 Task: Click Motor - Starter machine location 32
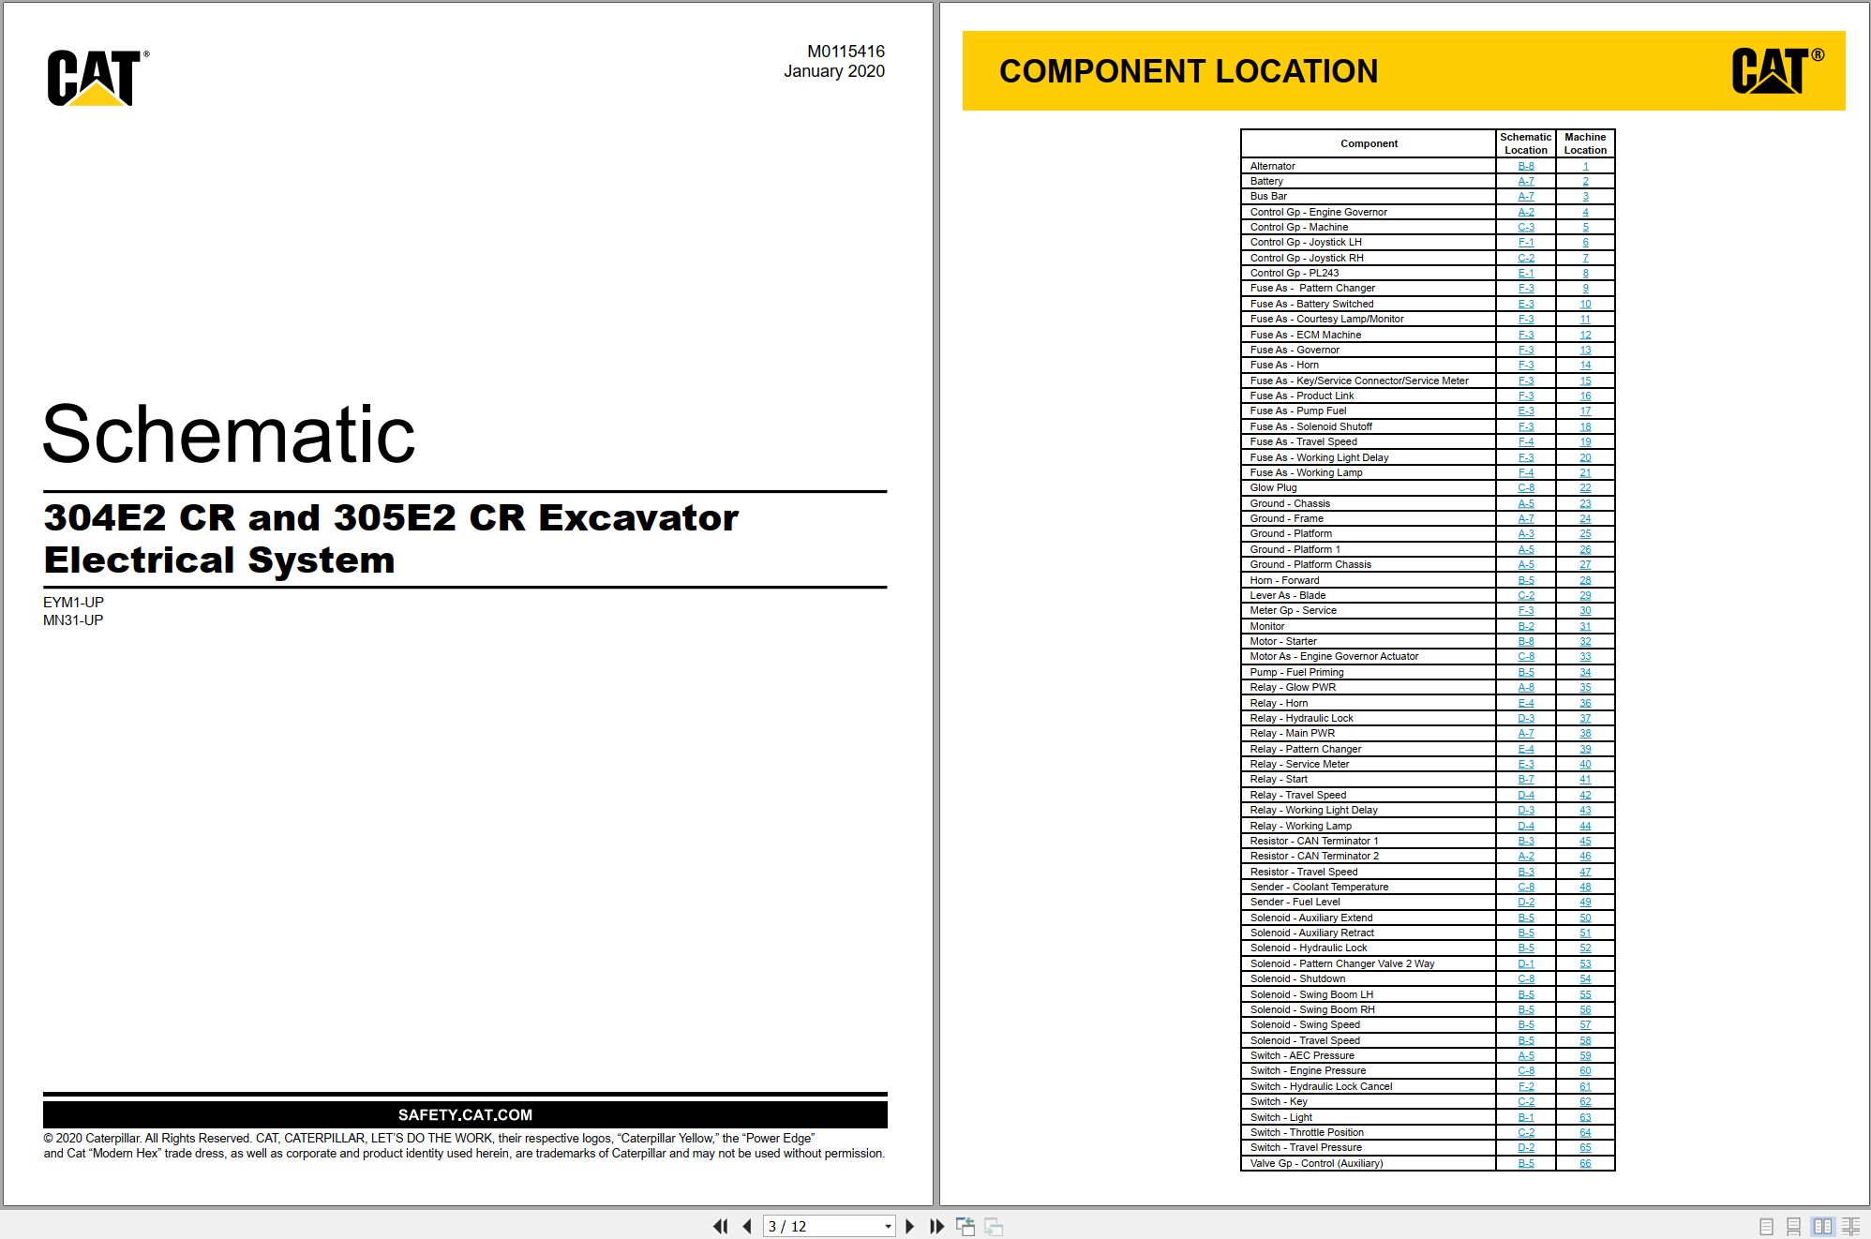pyautogui.click(x=1585, y=641)
